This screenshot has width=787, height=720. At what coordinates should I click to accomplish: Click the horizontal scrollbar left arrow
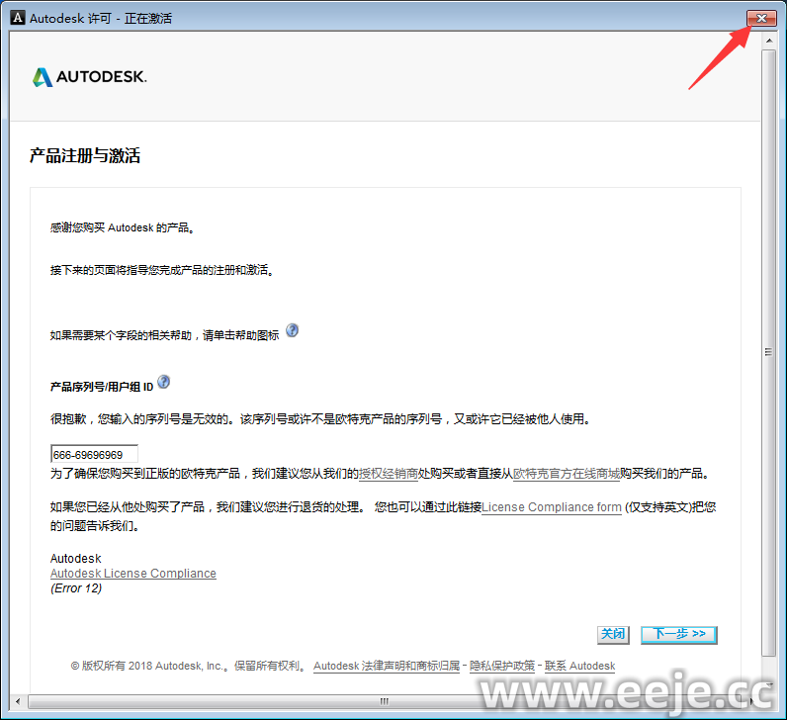(17, 701)
